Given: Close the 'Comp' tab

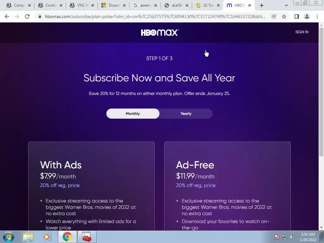Looking at the screenshot, I should click(x=29, y=6).
